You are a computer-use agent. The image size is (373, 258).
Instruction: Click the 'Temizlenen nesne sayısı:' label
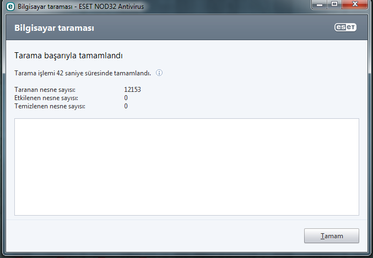(x=50, y=106)
